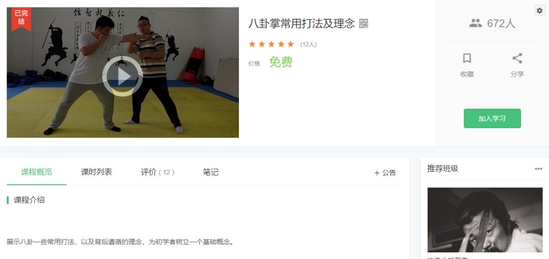Click the fifth rating star
549x259 pixels.
click(291, 44)
